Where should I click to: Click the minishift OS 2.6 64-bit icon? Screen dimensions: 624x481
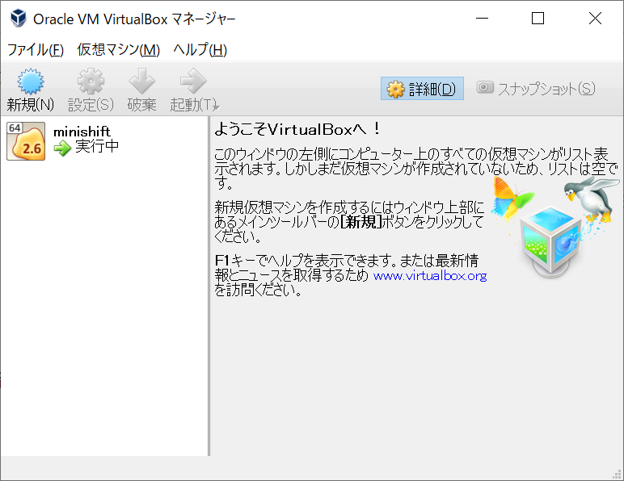point(26,141)
